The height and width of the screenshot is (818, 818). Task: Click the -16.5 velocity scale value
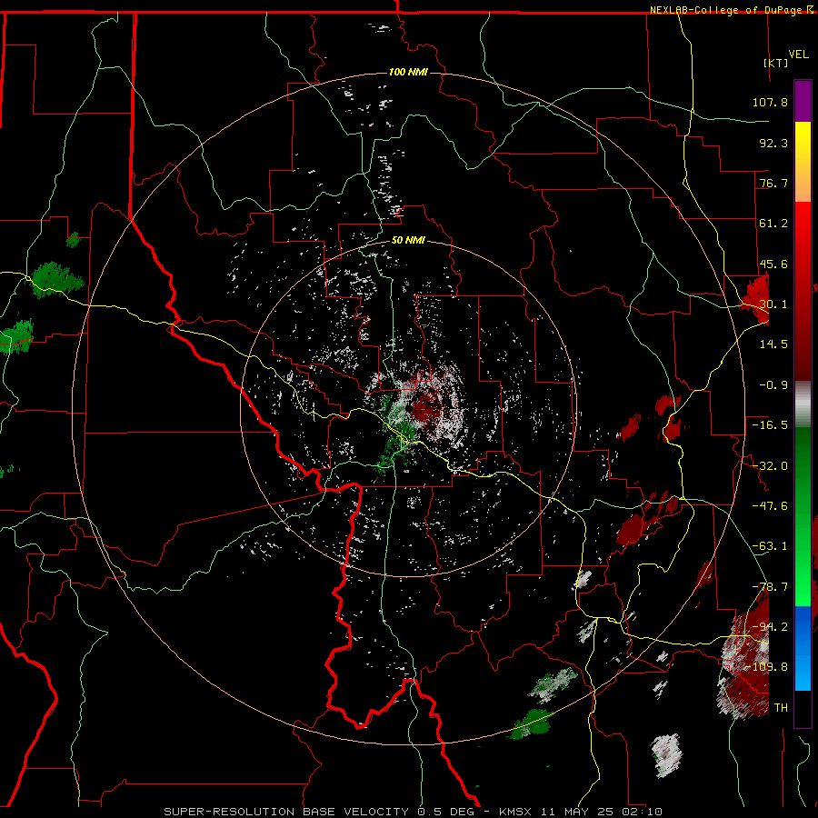point(770,425)
